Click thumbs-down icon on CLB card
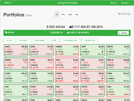 tap(82, 81)
